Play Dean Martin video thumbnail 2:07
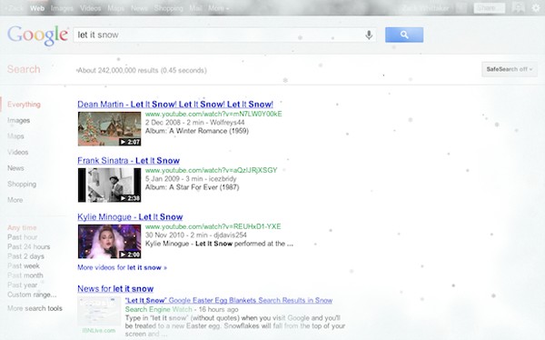545x340 pixels. [x=110, y=129]
